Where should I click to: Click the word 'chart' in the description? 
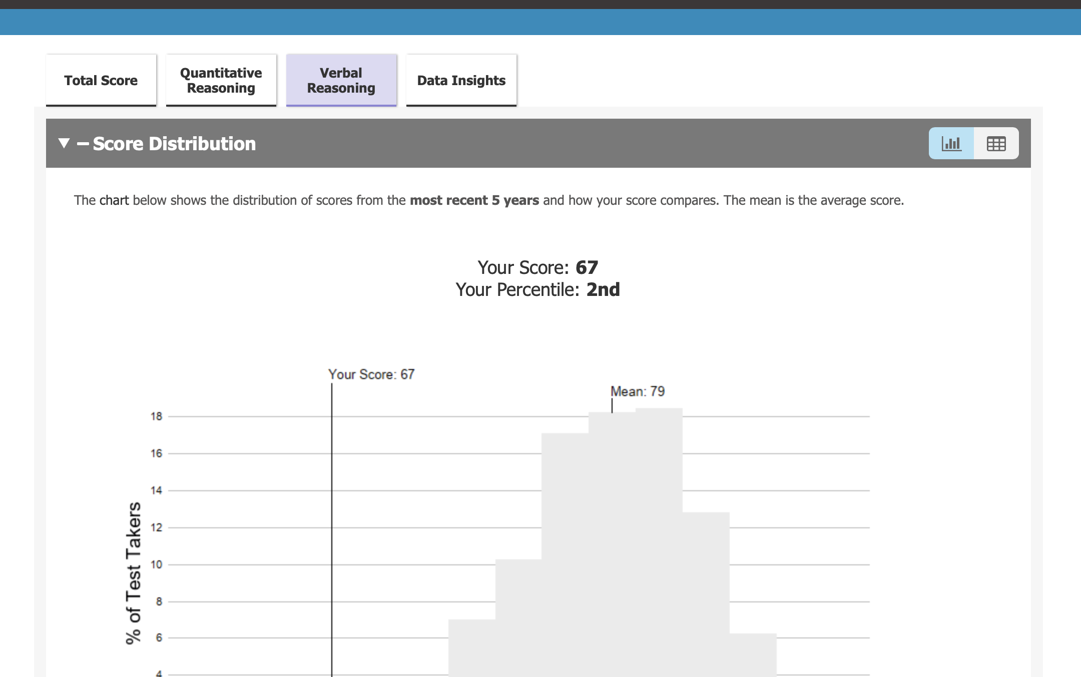point(114,200)
